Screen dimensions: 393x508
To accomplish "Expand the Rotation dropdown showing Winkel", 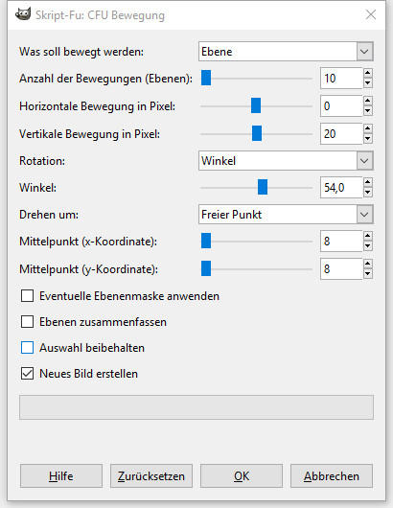I will (x=286, y=161).
